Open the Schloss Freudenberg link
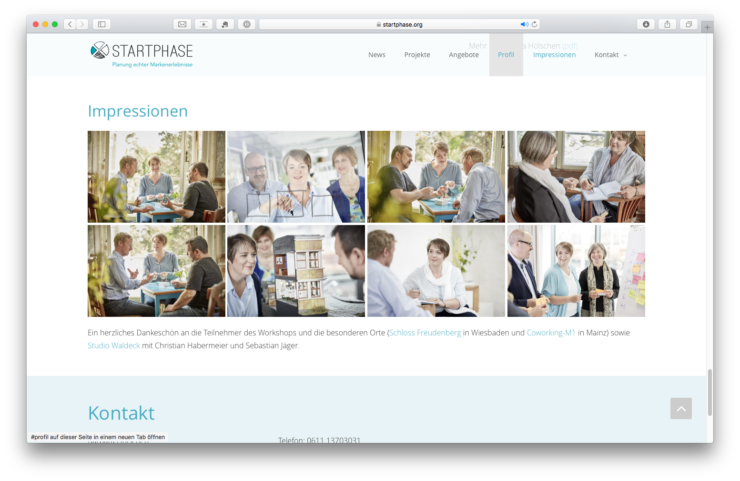This screenshot has height=481, width=740. point(425,333)
